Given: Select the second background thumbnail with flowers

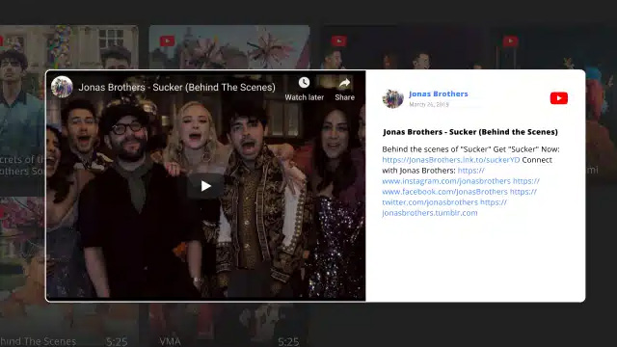Looking at the screenshot, I should coord(229,47).
